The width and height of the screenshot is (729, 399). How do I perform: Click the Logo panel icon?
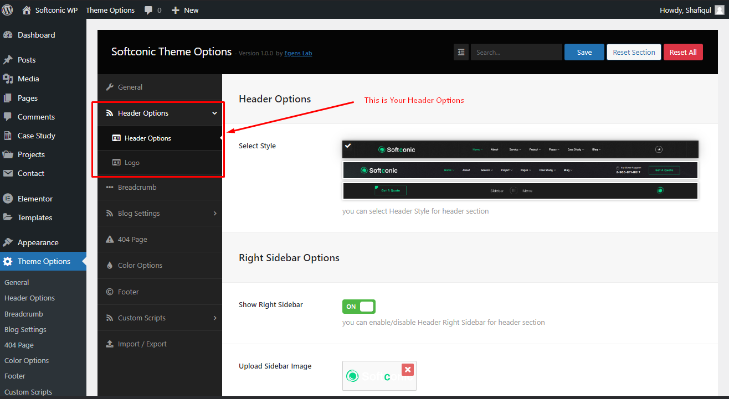click(x=116, y=163)
